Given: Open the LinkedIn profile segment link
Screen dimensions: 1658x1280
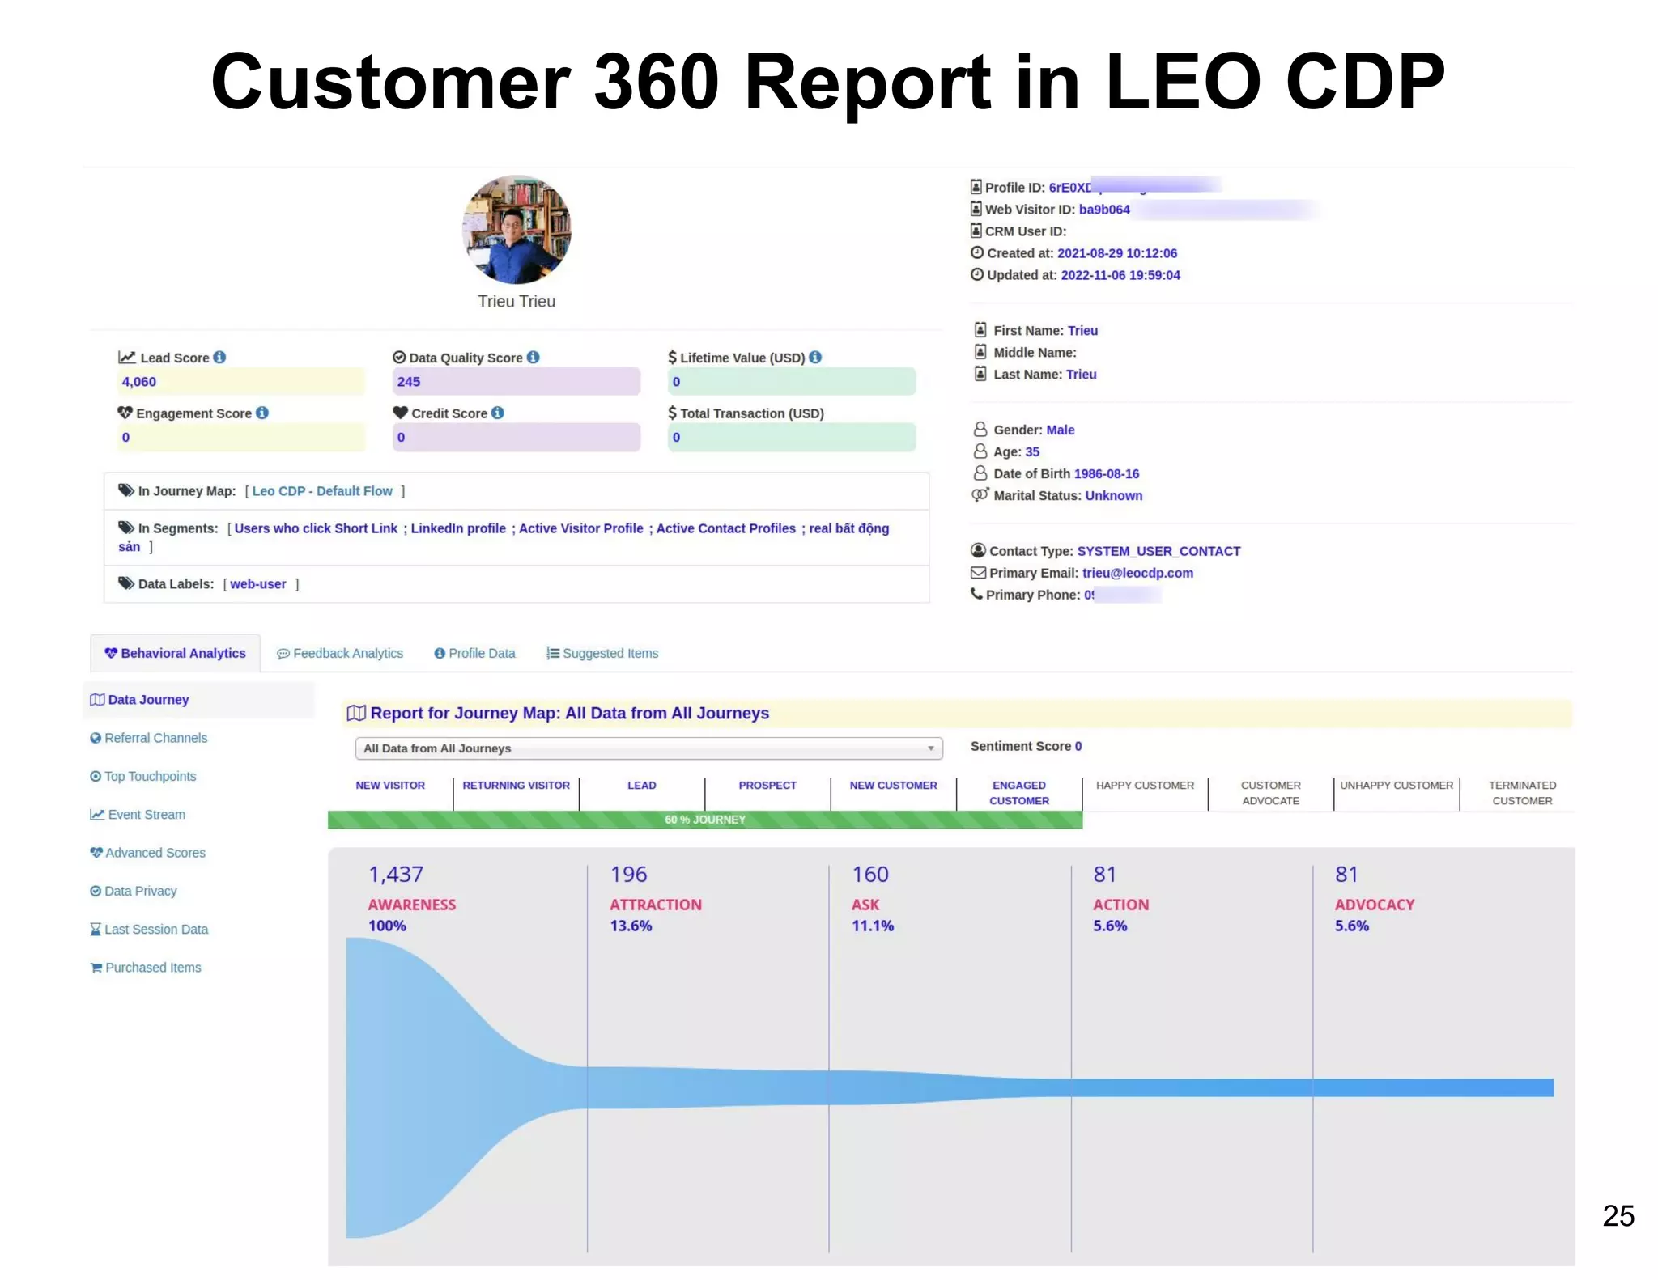Looking at the screenshot, I should tap(458, 528).
